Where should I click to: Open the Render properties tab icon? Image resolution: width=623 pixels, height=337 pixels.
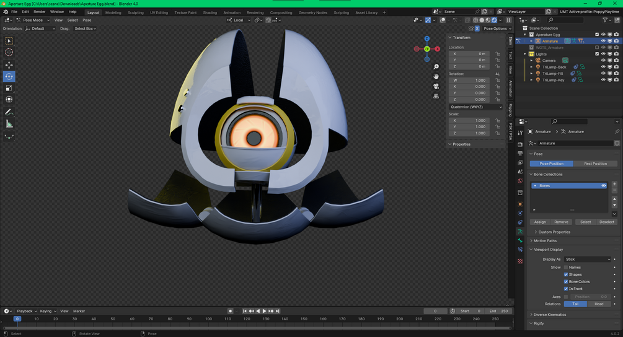coord(520,144)
